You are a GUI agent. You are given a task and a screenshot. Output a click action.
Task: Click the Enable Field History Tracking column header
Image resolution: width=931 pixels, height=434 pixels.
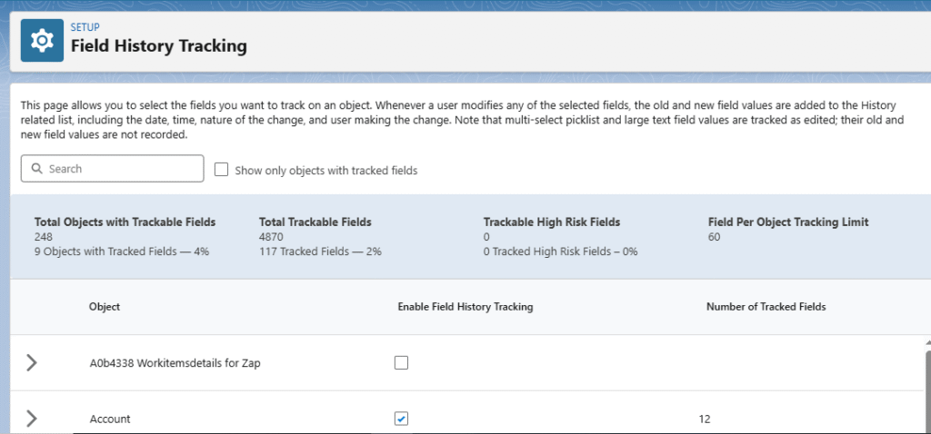pos(465,307)
